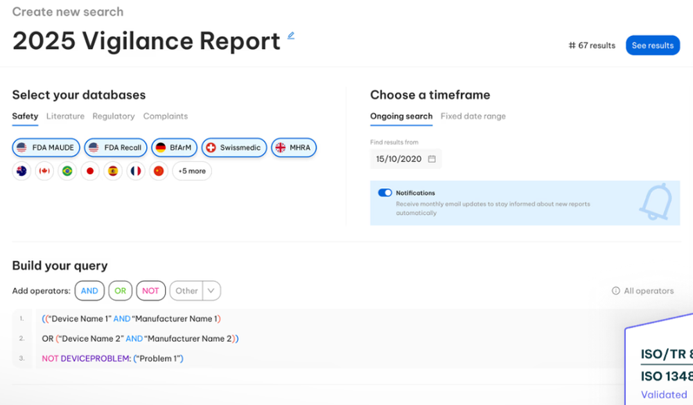This screenshot has height=405, width=693.
Task: Select the Ongoing search option
Action: 401,116
